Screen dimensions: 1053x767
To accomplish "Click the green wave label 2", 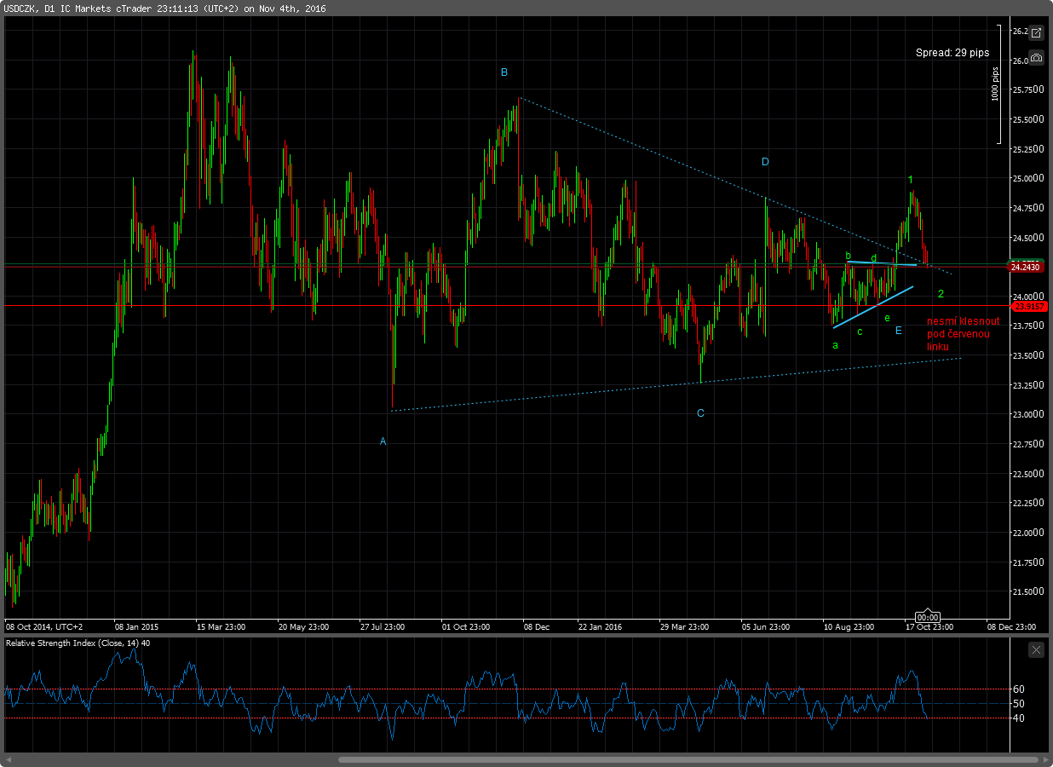I will [x=941, y=295].
